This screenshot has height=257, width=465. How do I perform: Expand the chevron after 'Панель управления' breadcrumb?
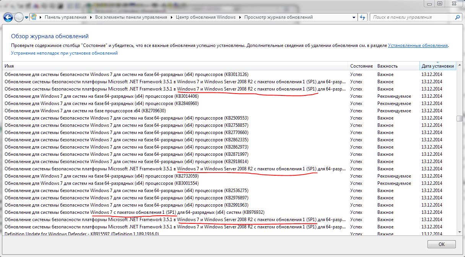click(x=91, y=17)
